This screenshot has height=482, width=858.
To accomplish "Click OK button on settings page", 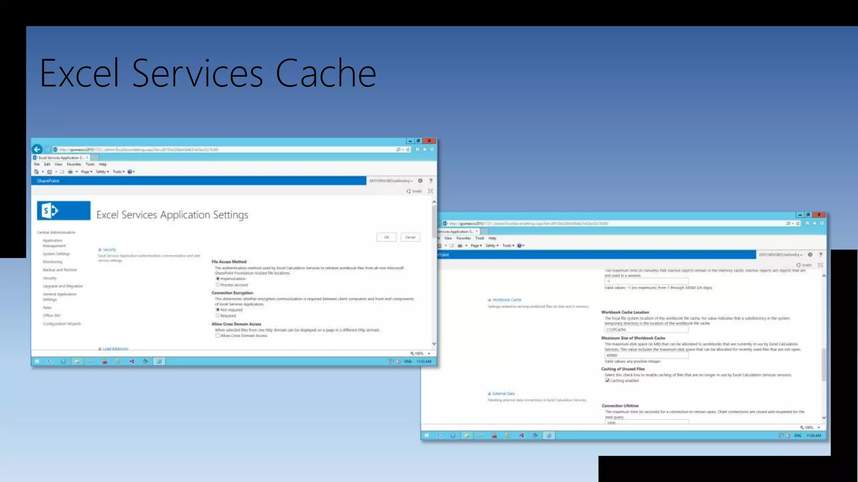I will 387,237.
